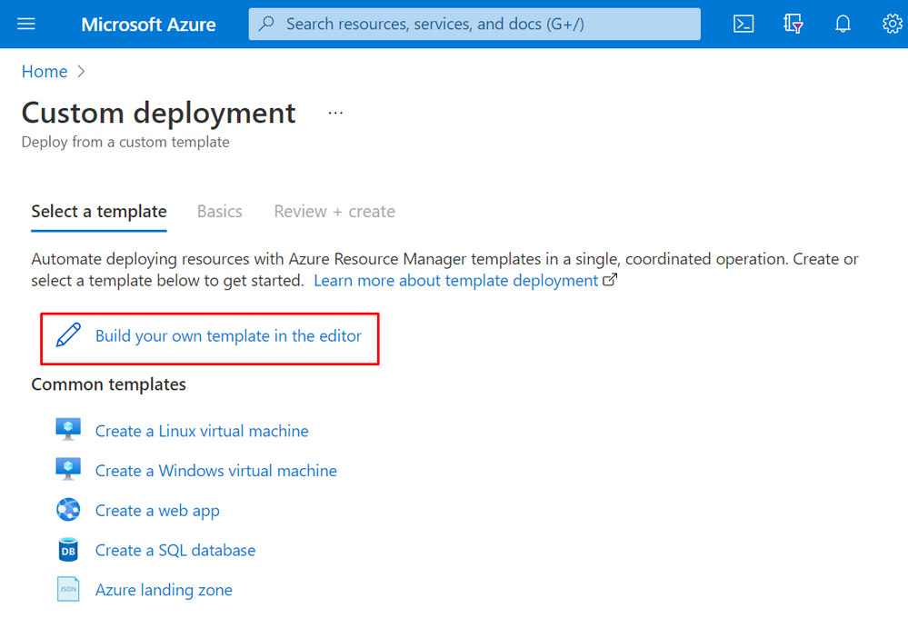The width and height of the screenshot is (908, 618).
Task: Navigate to the Home breadcrumb
Action: click(x=45, y=71)
